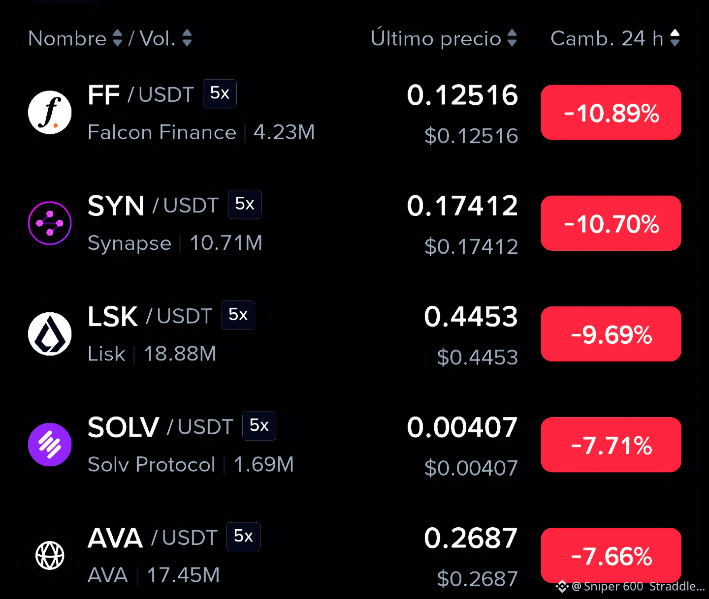Sort list by Nombre arrows

pos(117,38)
